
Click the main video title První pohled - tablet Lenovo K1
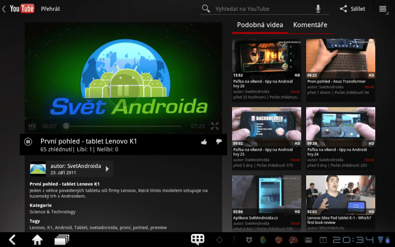(88, 141)
